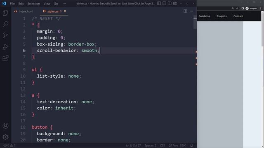Viewport: 264px width, 148px height.
Task: Open editor More Actions ellipsis
Action: click(191, 11)
